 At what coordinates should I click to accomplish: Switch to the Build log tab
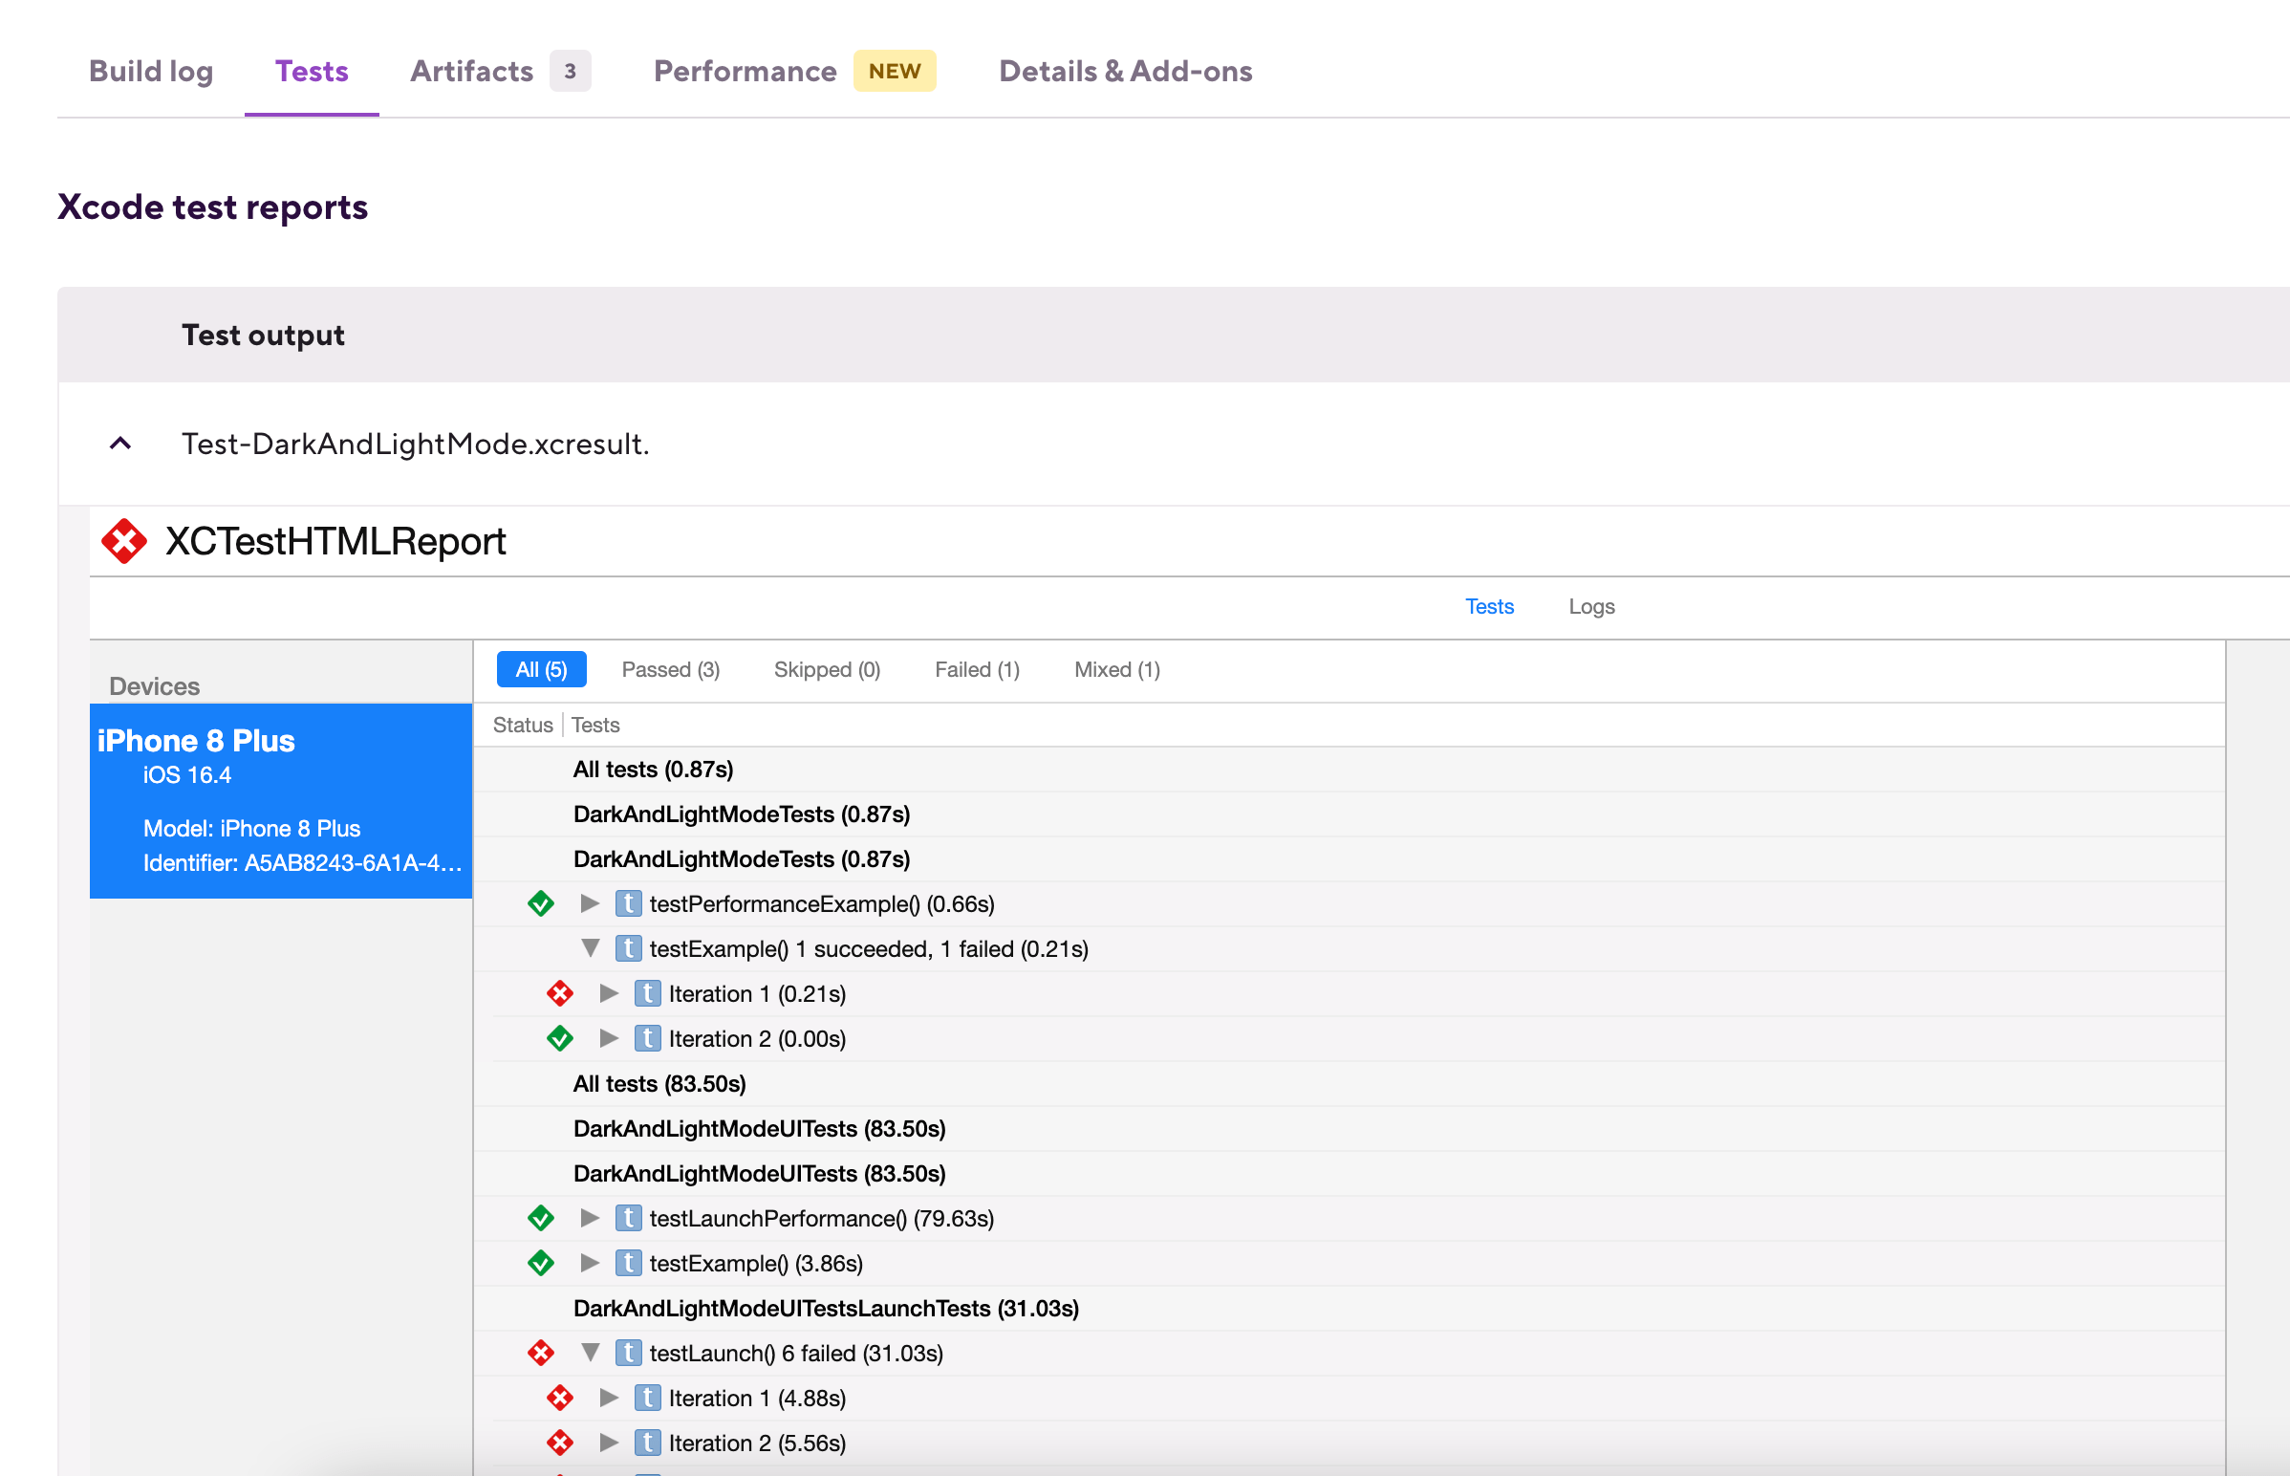tap(150, 71)
